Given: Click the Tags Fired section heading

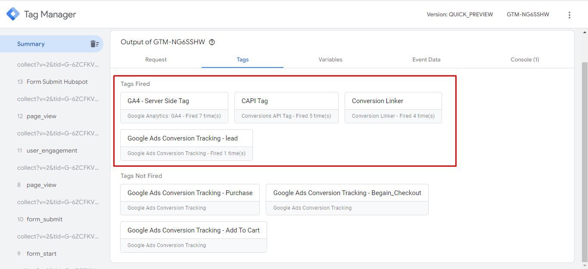Looking at the screenshot, I should (135, 84).
